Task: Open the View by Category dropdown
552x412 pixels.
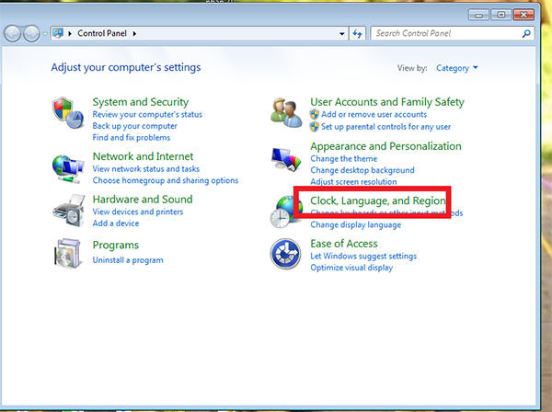Action: click(x=456, y=68)
